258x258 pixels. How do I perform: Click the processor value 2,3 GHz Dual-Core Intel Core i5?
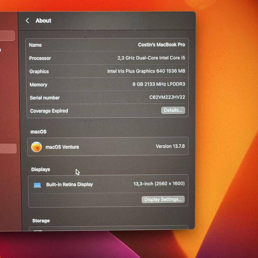151,58
